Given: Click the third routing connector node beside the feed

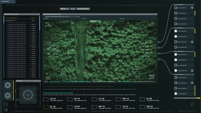Looking at the screenshot, I should (159, 53).
